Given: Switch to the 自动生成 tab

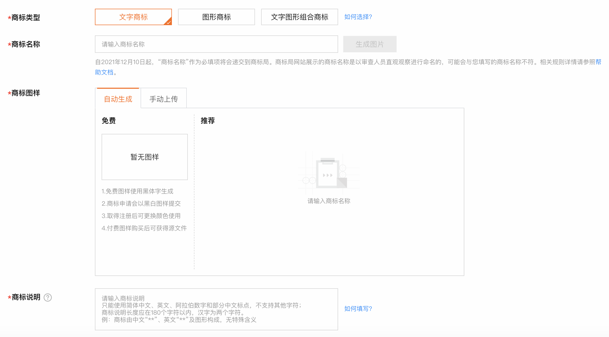Looking at the screenshot, I should [x=118, y=98].
